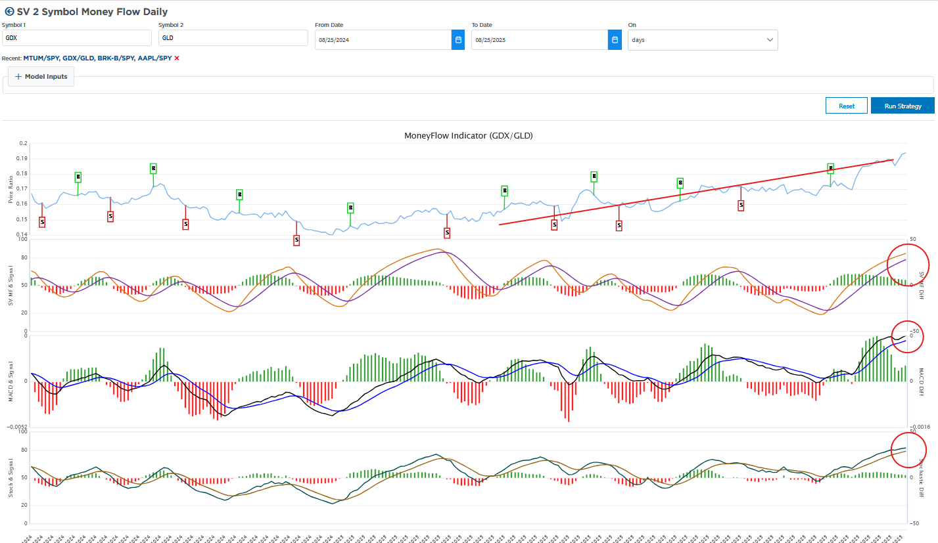The width and height of the screenshot is (938, 543).
Task: Click into the To Date text field
Action: tap(539, 40)
